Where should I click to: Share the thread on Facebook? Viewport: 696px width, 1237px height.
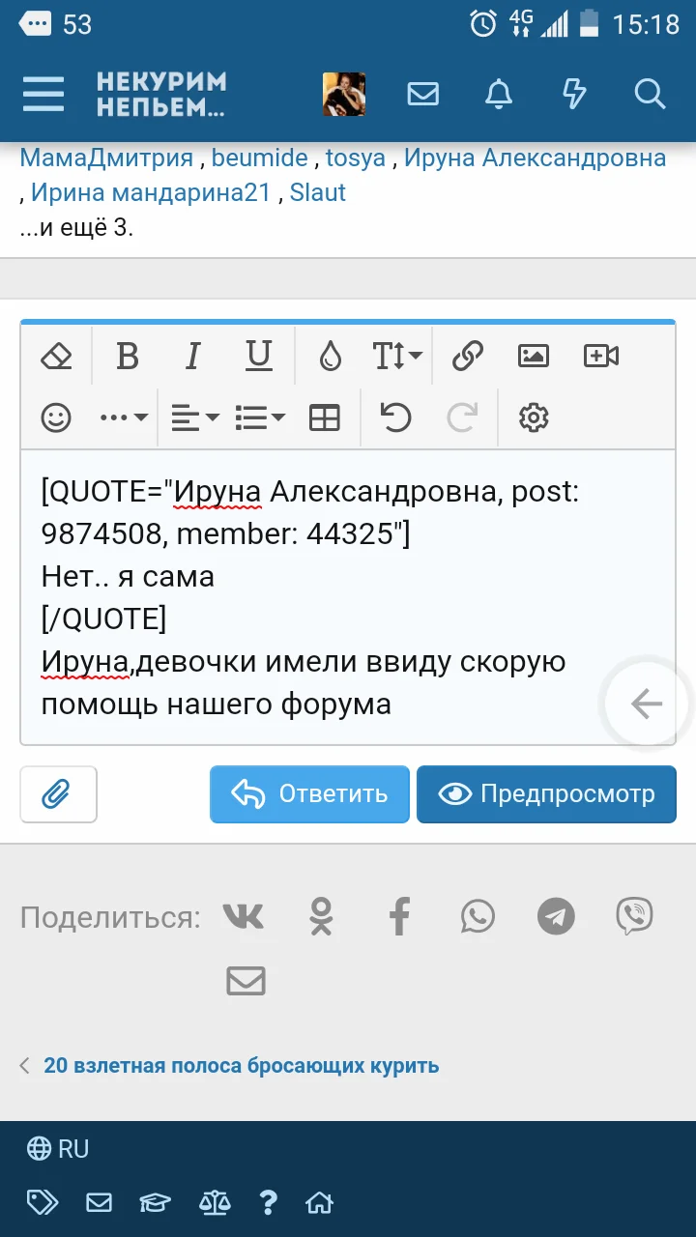pos(399,915)
